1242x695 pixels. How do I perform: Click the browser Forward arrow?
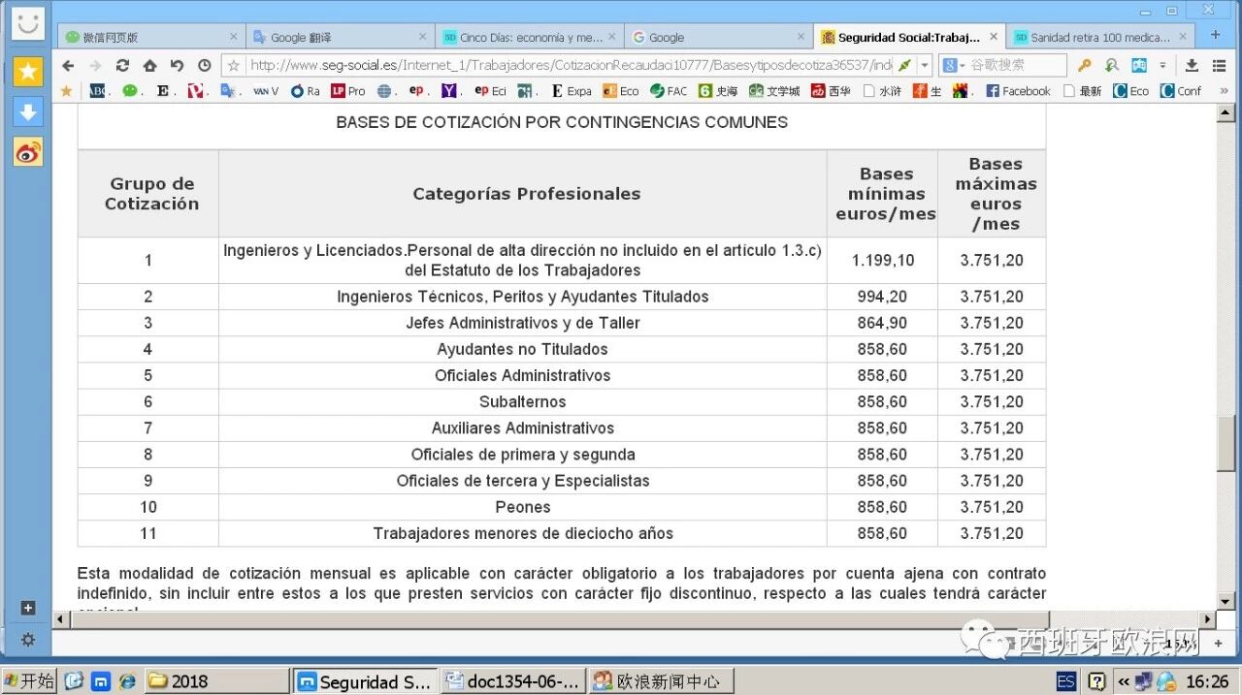coord(95,66)
